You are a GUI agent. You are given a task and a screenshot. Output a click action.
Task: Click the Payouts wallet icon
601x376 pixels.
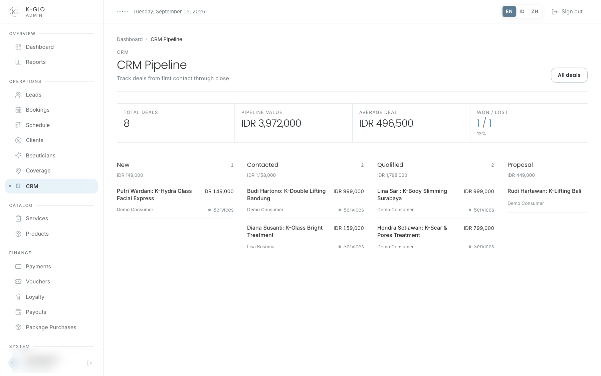point(18,312)
